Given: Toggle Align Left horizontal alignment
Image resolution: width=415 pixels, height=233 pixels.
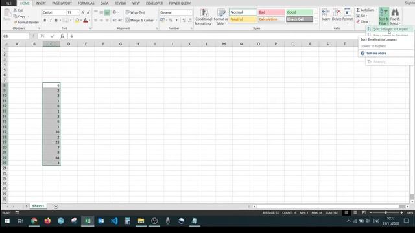Looking at the screenshot, I should pyautogui.click(x=95, y=20).
